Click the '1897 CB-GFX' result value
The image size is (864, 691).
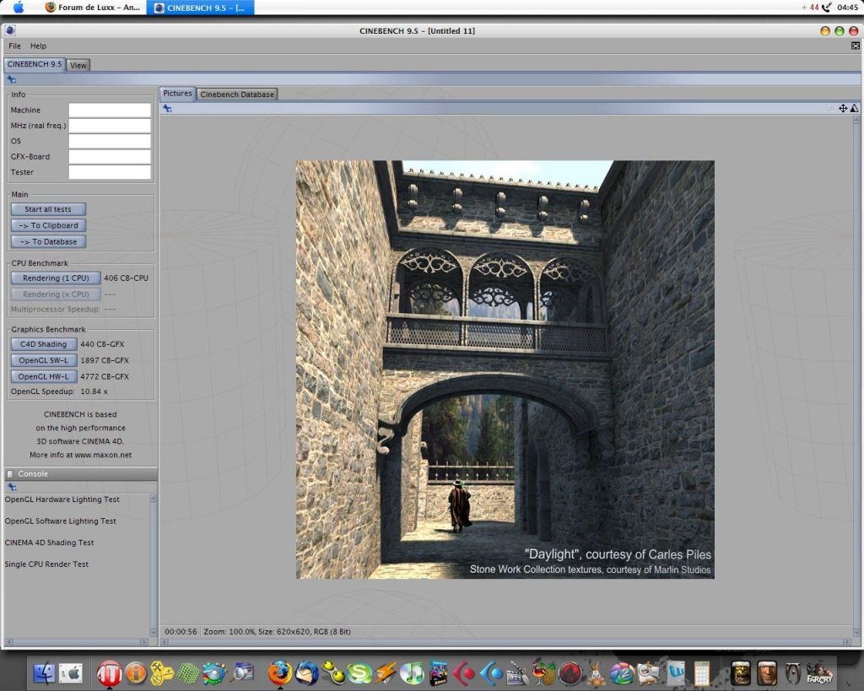pos(105,360)
